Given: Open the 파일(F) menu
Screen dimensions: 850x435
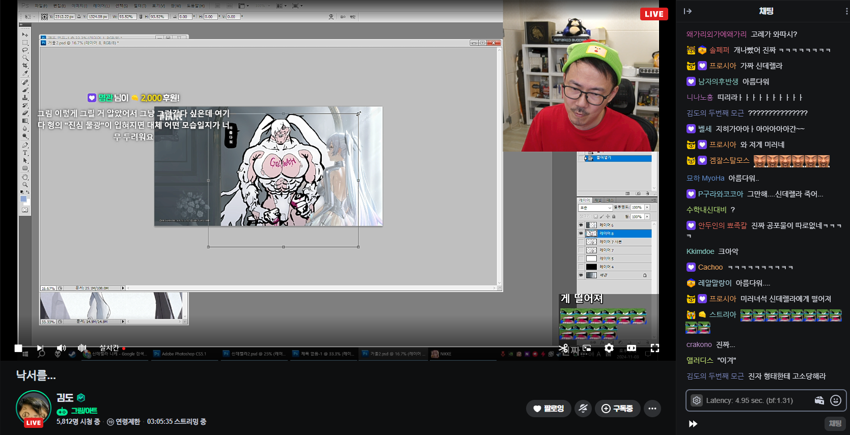Looking at the screenshot, I should pos(41,6).
